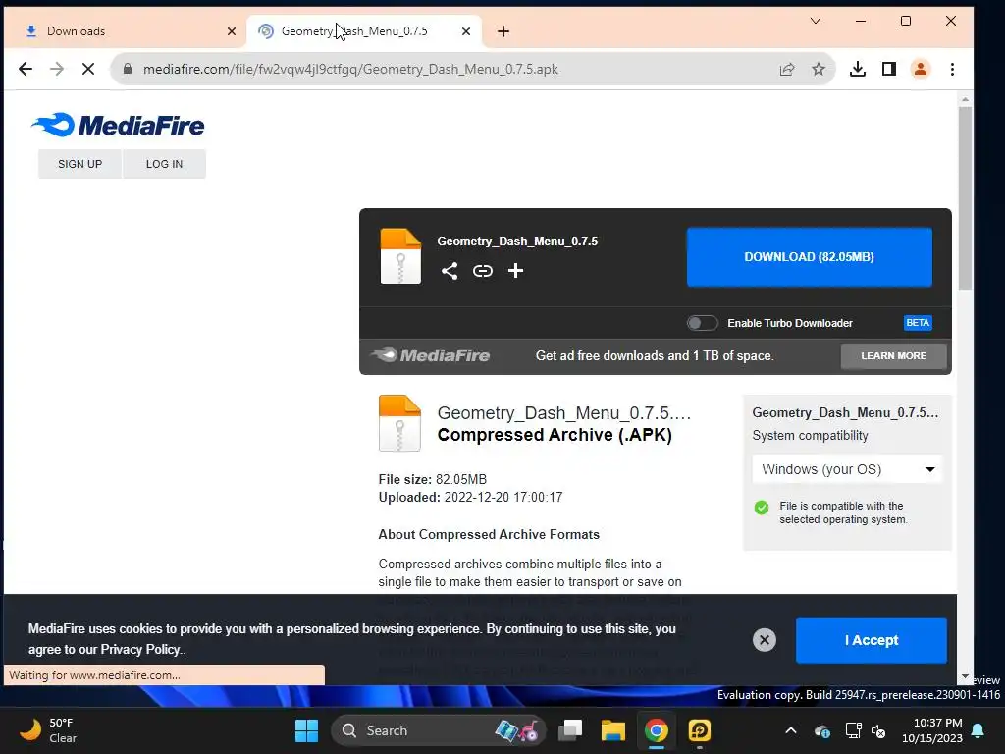Screen dimensions: 1005x754
Task: Click the green compatibility checkmark icon
Action: [762, 508]
